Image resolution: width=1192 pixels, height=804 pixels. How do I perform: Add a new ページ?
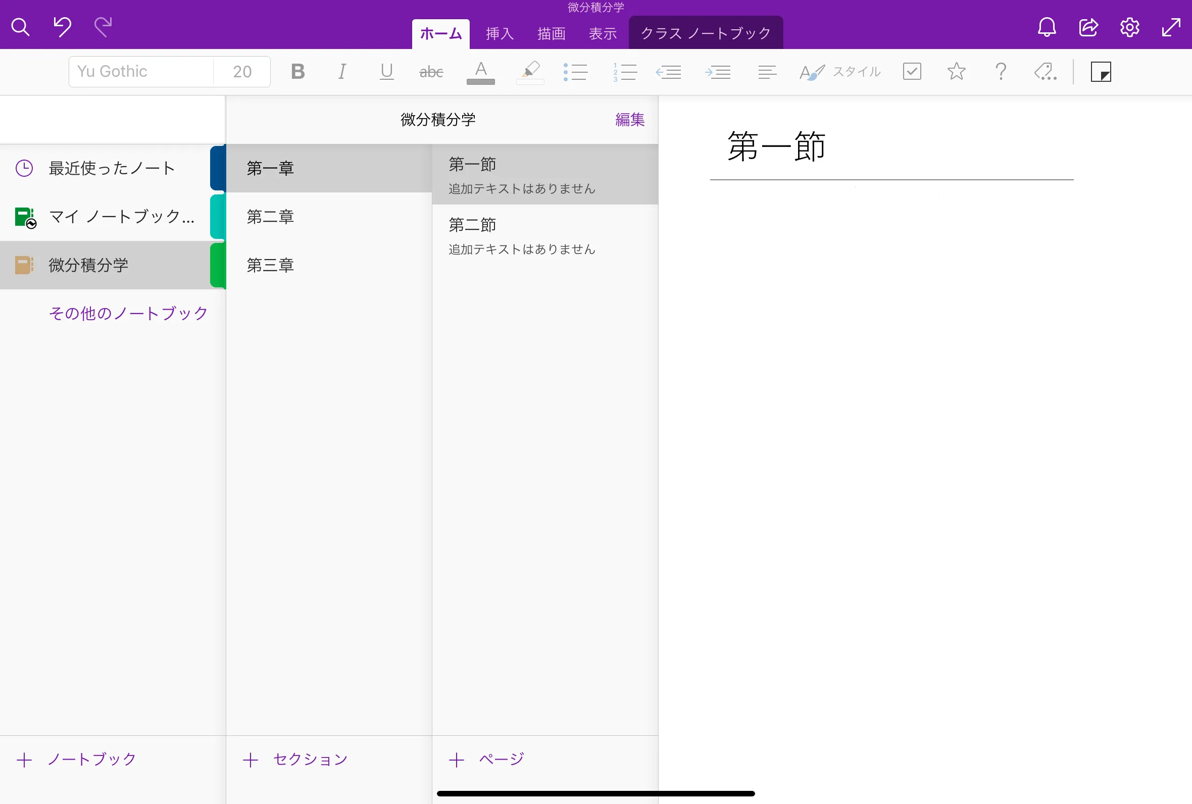pos(487,760)
